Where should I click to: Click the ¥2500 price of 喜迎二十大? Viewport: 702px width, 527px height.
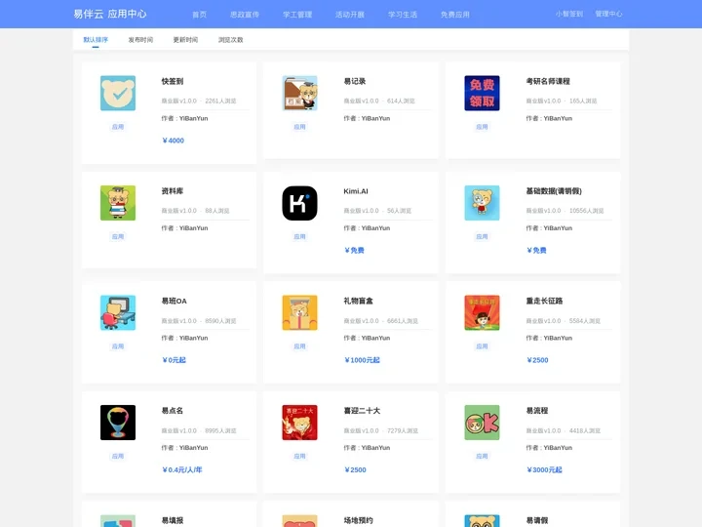(x=355, y=469)
